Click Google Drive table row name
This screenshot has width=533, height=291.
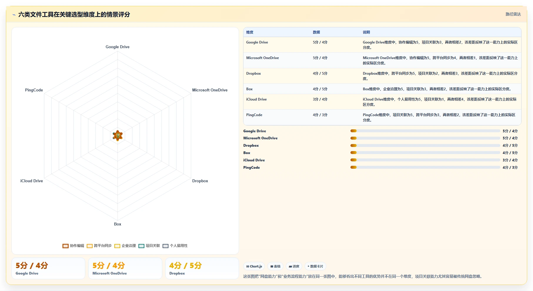(257, 42)
